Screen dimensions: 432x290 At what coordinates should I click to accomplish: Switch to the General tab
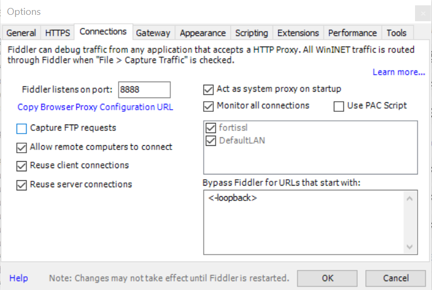click(21, 33)
